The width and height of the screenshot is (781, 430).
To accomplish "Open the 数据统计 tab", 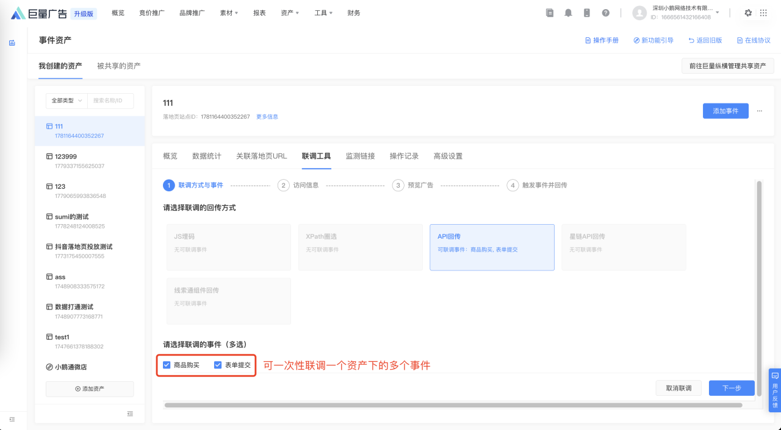I will tap(207, 156).
